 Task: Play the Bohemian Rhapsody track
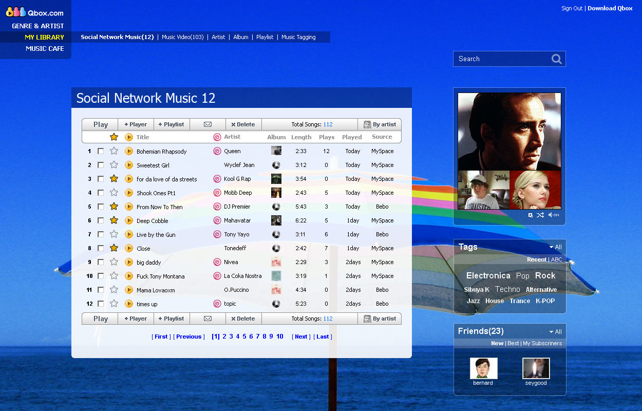(129, 151)
